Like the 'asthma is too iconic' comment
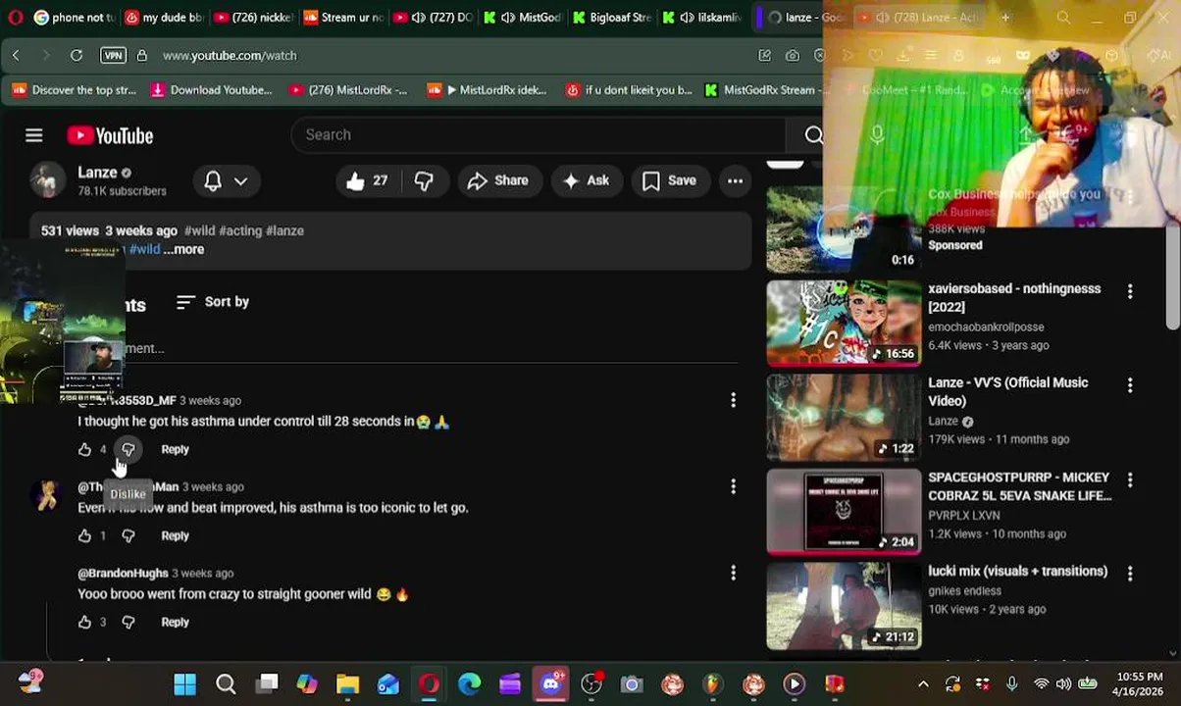Image resolution: width=1181 pixels, height=706 pixels. click(84, 535)
